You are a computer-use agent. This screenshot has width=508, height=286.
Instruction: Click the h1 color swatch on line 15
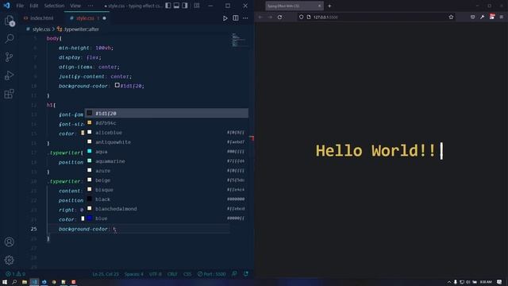(83, 133)
